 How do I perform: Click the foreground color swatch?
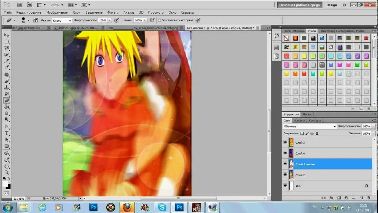(x=5, y=184)
